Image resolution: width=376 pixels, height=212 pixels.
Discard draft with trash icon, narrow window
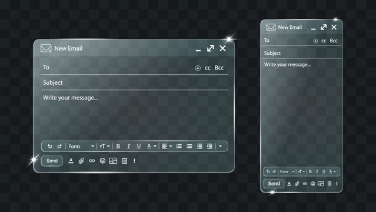330,184
